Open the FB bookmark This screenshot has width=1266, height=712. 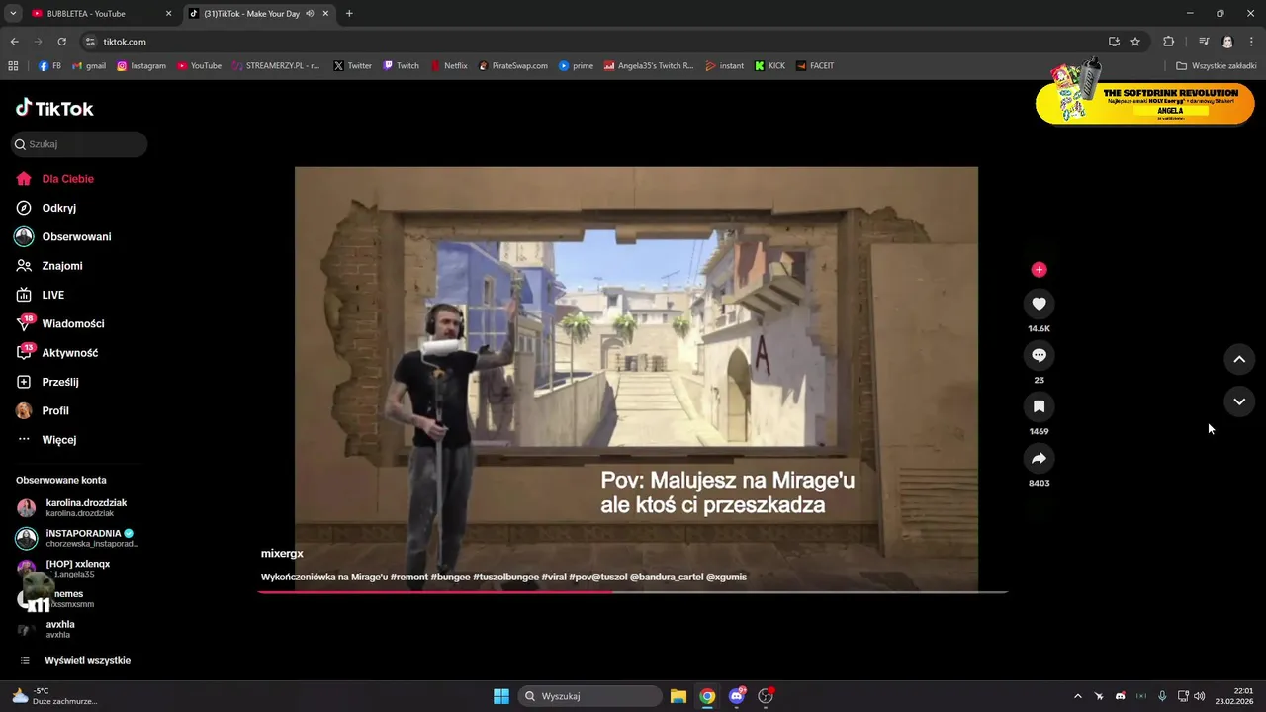pyautogui.click(x=49, y=66)
